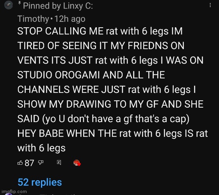Click the 12h ago timestamp
The image size is (219, 195).
pyautogui.click(x=70, y=19)
